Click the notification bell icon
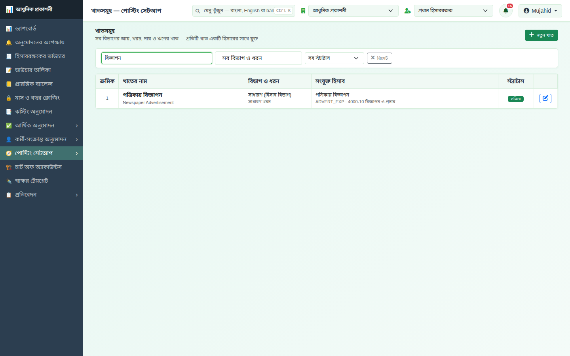Image resolution: width=570 pixels, height=356 pixels. tap(505, 11)
